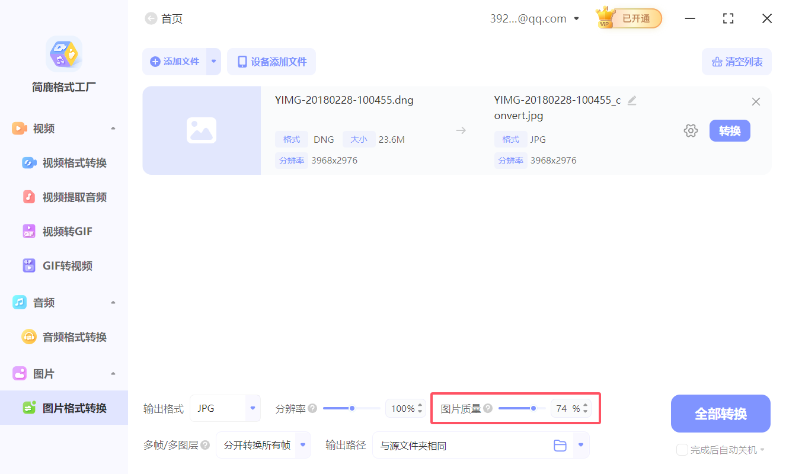Screen dimensions: 786x474
Task: Open the output path folder icon
Action: pos(560,445)
